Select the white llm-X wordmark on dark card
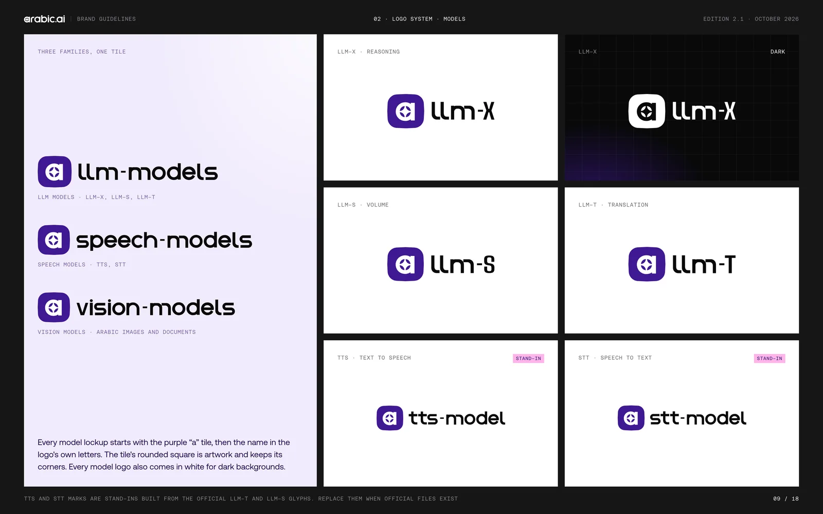The width and height of the screenshot is (823, 514). coord(704,111)
